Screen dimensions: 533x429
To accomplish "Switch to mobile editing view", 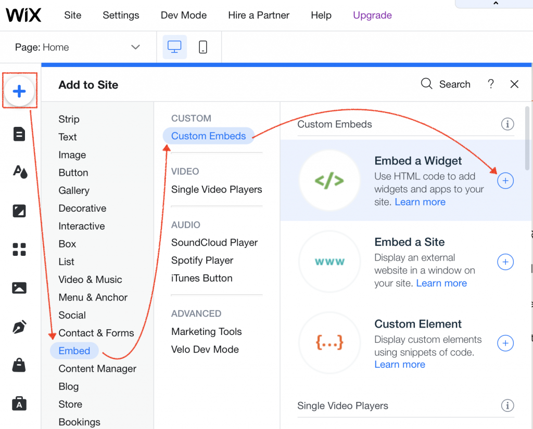I will pos(202,47).
